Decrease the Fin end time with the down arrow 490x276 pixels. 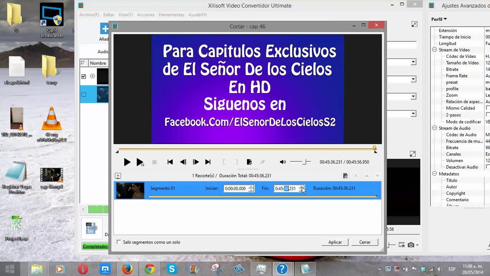tap(302, 191)
